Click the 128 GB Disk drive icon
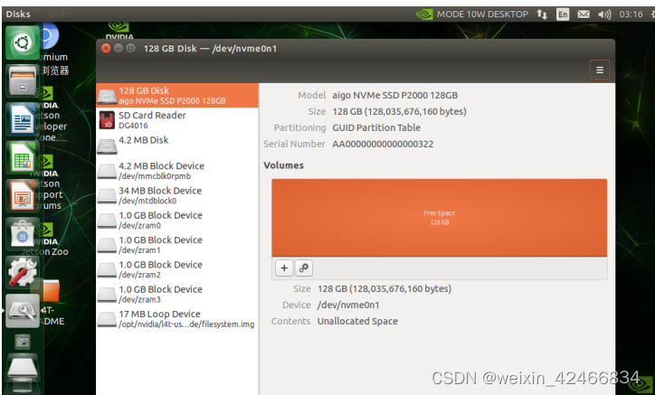The image size is (655, 395). tap(107, 97)
